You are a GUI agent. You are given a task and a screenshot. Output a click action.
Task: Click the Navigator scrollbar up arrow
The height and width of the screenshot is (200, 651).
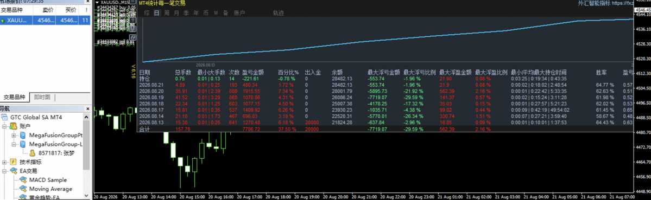(87, 117)
